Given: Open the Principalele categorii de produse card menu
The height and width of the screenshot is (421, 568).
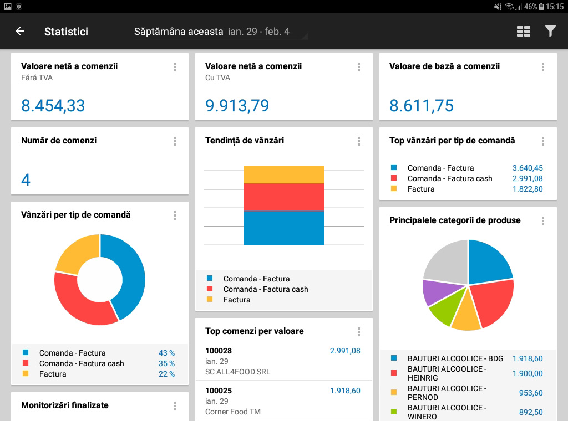Looking at the screenshot, I should click(542, 221).
